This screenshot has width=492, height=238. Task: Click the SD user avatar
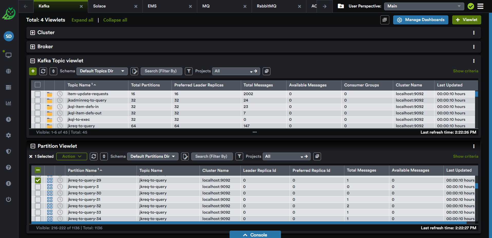click(9, 36)
